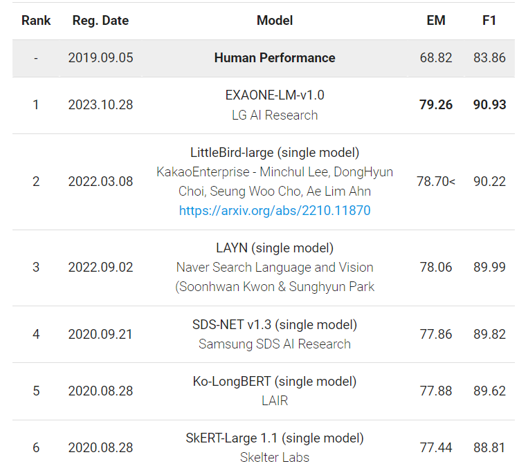The image size is (519, 466).
Task: Click rank number 2 cell
Action: [36, 182]
